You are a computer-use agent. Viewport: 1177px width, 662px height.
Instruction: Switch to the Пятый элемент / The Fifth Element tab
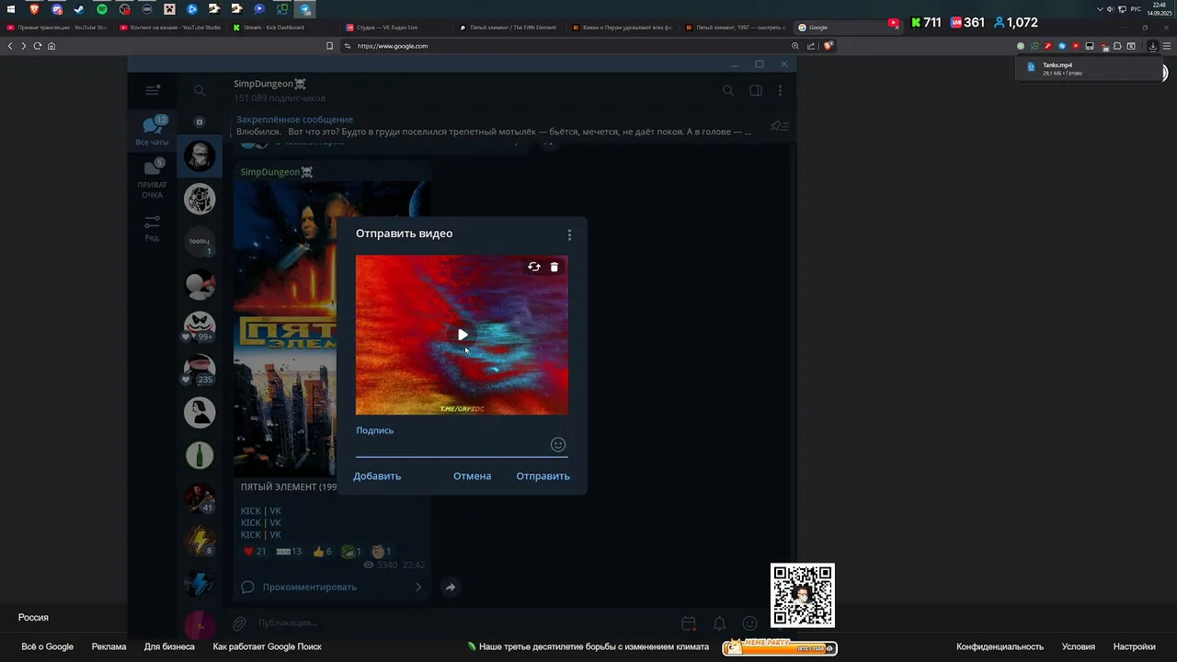click(509, 28)
